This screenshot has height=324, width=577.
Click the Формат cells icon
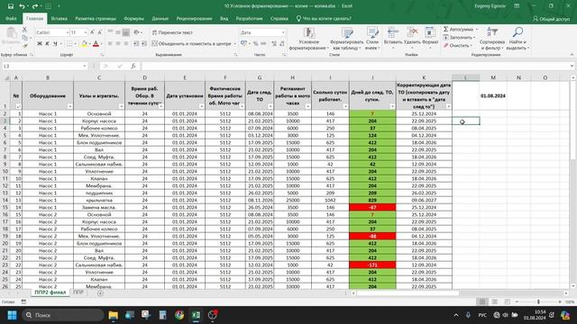coord(429,33)
